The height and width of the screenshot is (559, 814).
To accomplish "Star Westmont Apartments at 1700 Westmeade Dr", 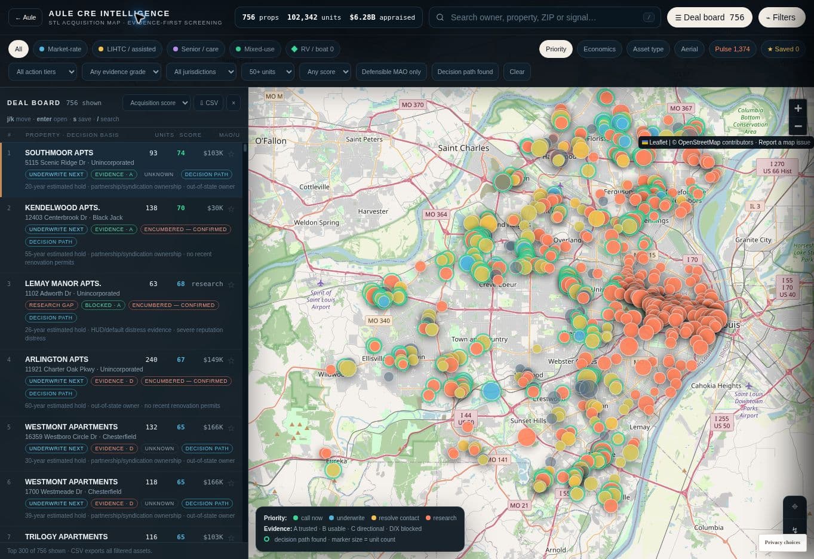I will coord(231,483).
